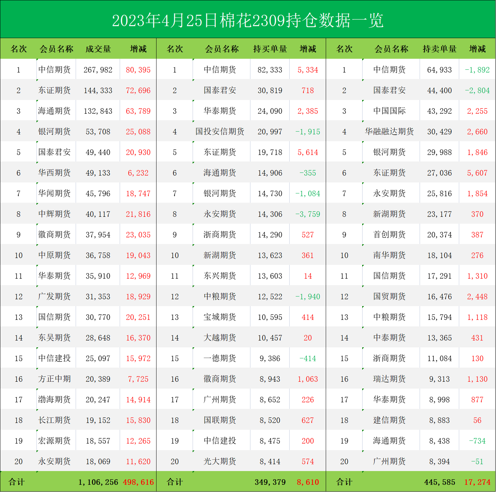496x492 pixels.
Task: Click short position value 43,292
Action: (x=440, y=111)
